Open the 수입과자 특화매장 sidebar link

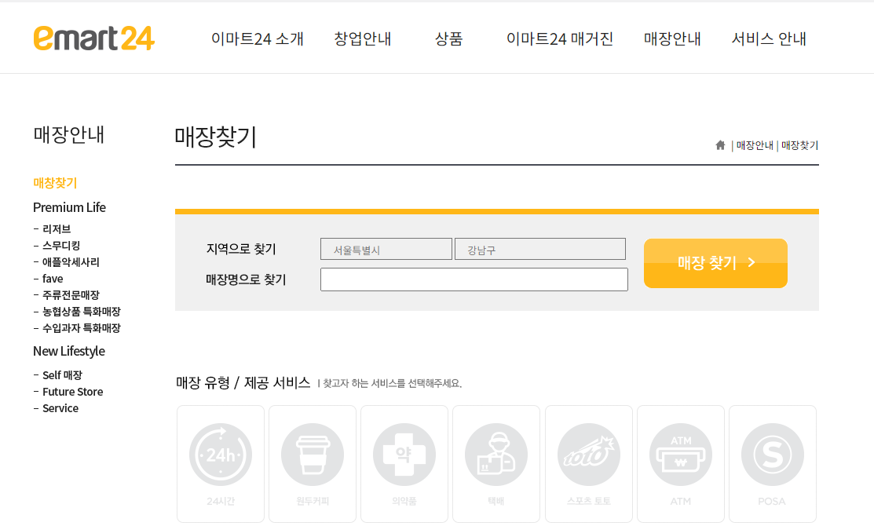pos(82,328)
